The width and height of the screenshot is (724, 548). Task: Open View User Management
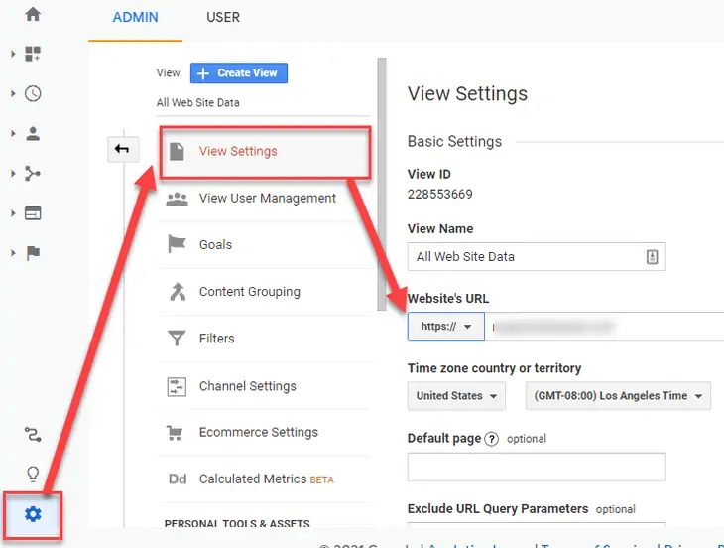click(267, 198)
